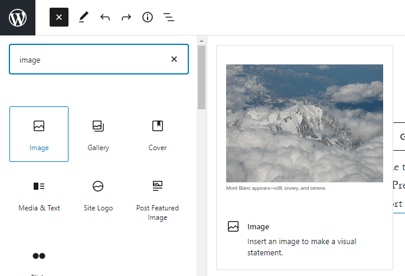Undo the last change

click(105, 18)
